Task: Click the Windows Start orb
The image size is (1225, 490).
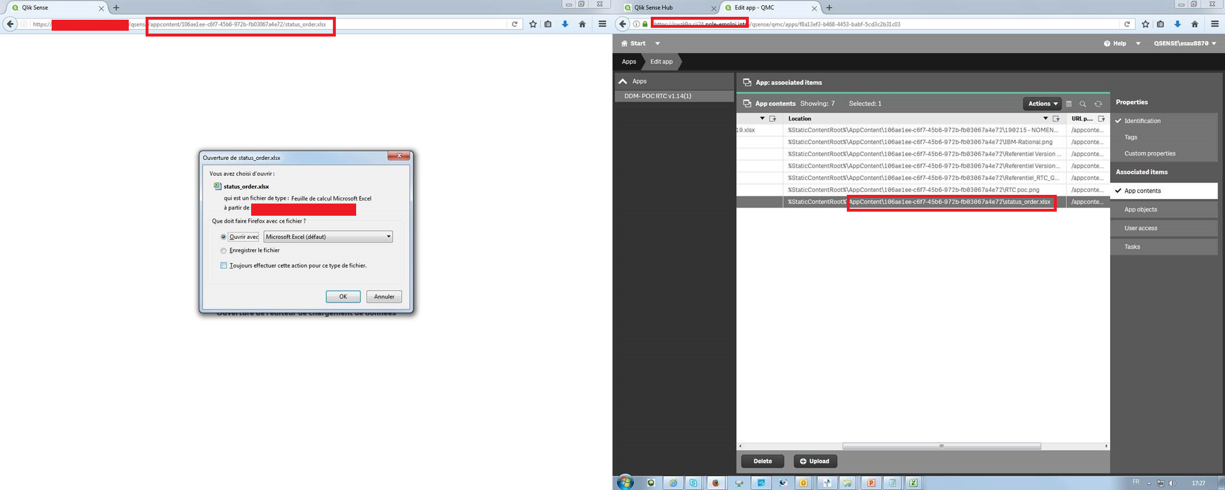Action: tap(625, 482)
